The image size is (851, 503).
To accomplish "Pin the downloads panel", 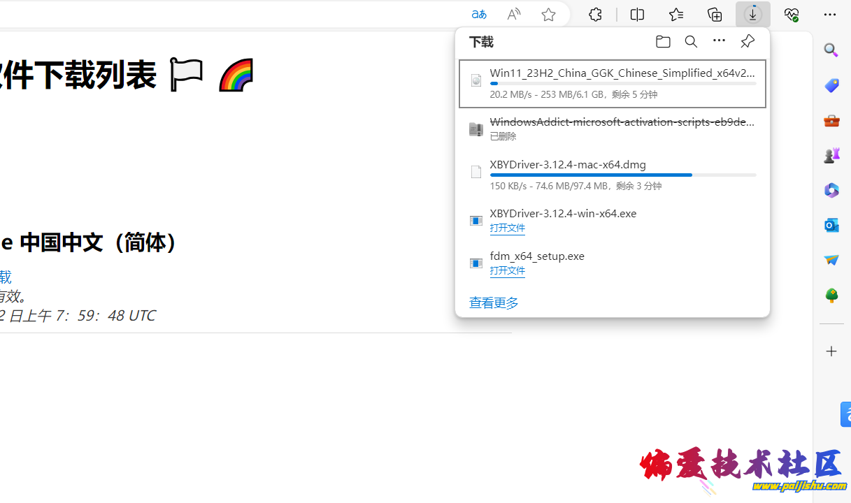I will pyautogui.click(x=747, y=42).
